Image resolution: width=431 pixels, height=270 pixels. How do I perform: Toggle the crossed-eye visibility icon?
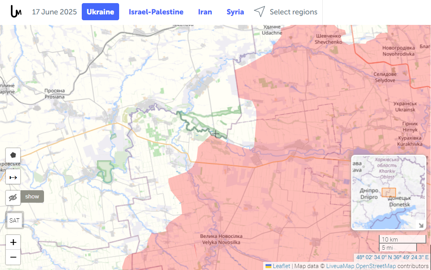tap(13, 198)
